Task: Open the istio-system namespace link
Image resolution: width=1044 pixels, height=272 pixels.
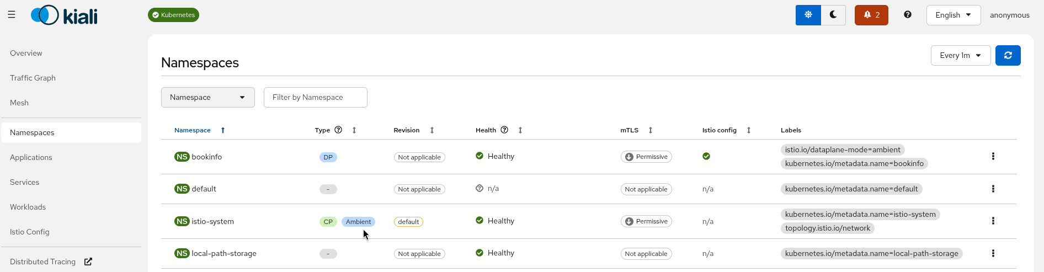Action: pos(212,221)
